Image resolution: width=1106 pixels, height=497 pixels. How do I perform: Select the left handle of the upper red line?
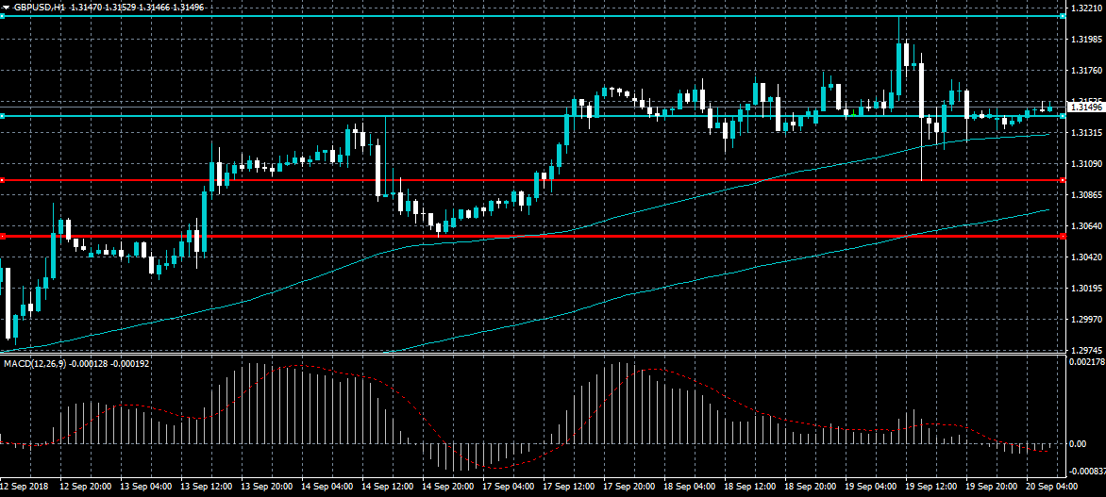pos(2,180)
